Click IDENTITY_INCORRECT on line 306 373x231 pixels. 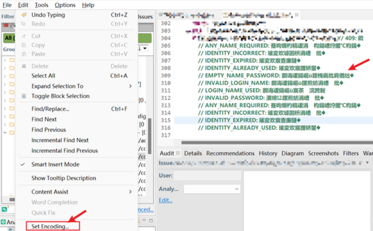tap(261, 53)
